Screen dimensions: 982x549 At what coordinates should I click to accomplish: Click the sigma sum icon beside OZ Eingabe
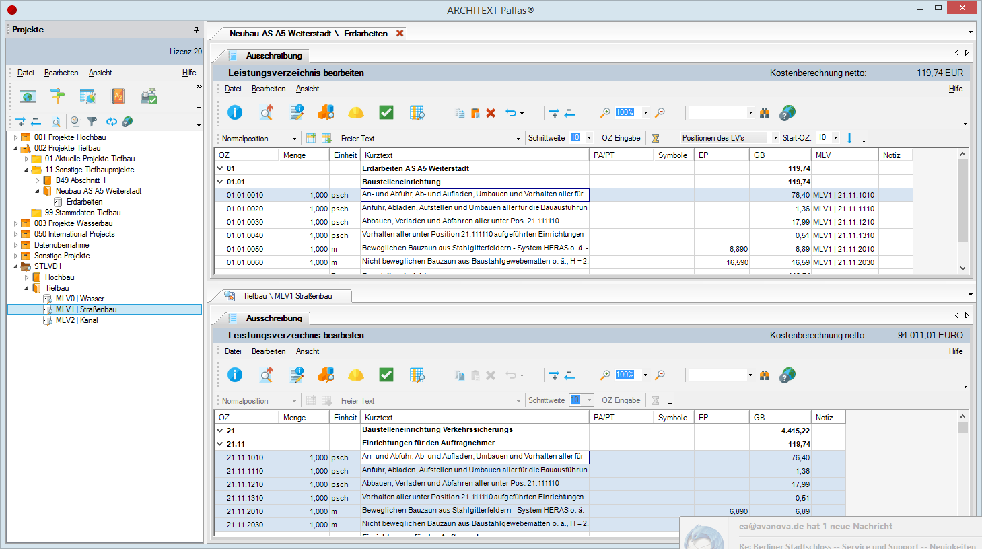656,138
